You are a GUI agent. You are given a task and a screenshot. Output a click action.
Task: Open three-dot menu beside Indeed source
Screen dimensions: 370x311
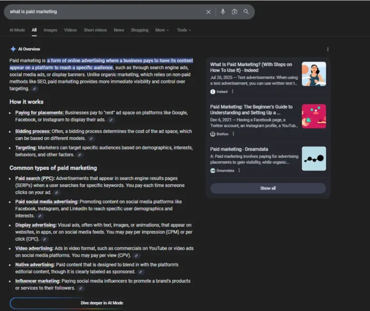233,91
